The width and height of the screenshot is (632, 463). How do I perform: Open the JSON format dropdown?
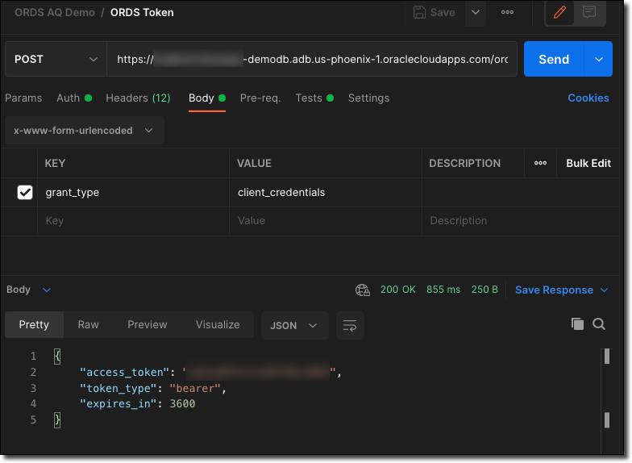point(295,326)
